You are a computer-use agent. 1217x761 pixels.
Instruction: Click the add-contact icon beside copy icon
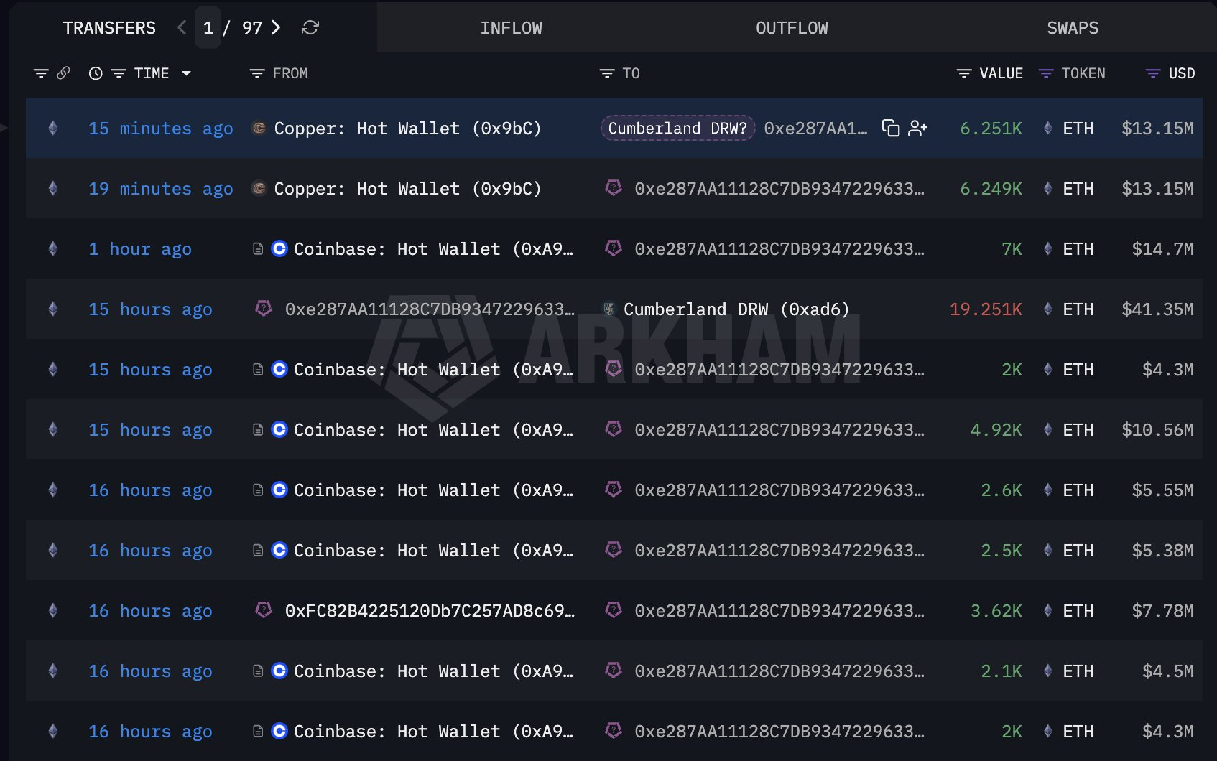pyautogui.click(x=917, y=129)
